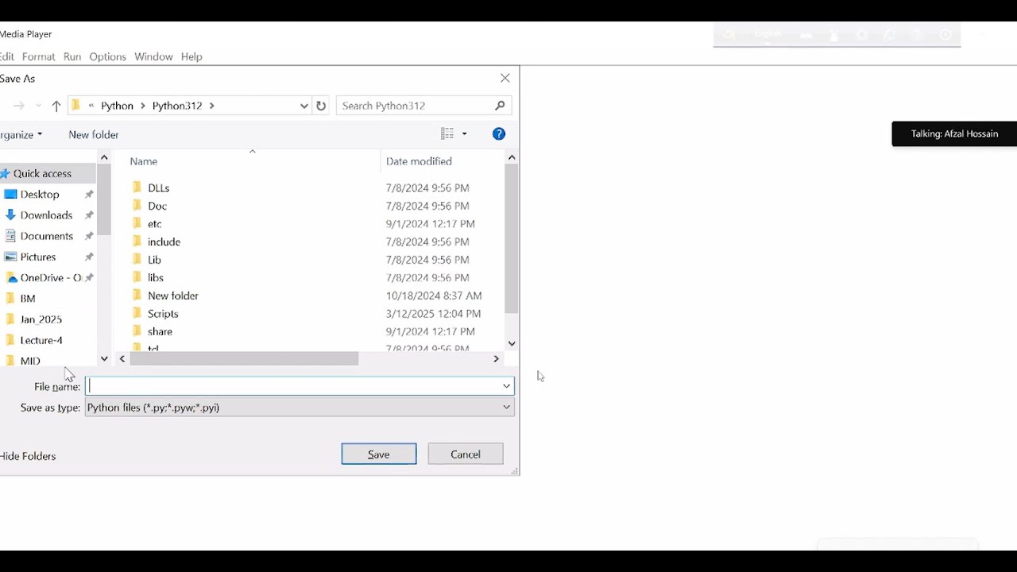Show hidden path levels via double chevron
Viewport: 1017px width, 572px height.
(91, 106)
